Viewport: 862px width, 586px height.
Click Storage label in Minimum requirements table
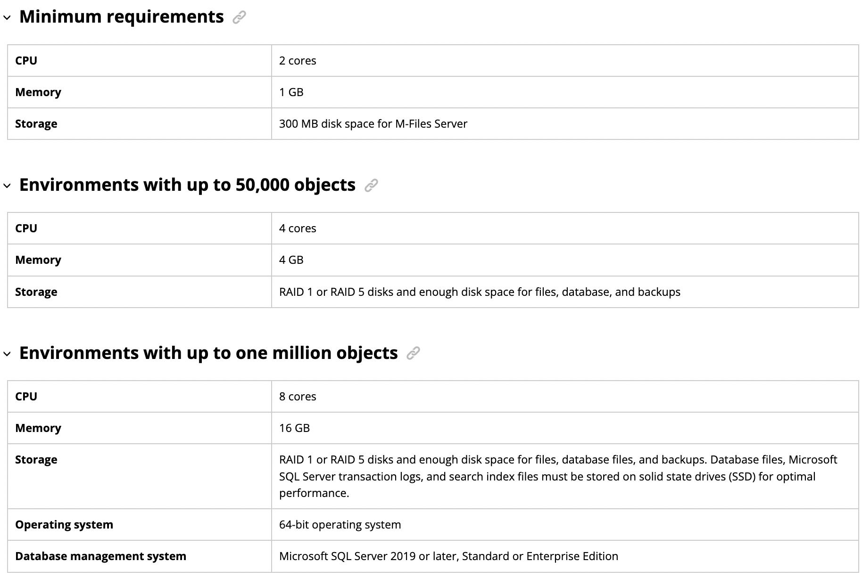point(36,124)
